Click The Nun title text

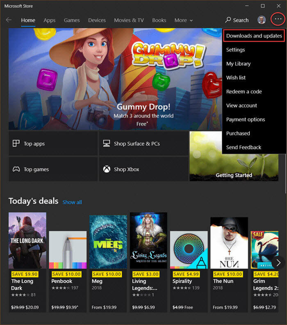223,281
